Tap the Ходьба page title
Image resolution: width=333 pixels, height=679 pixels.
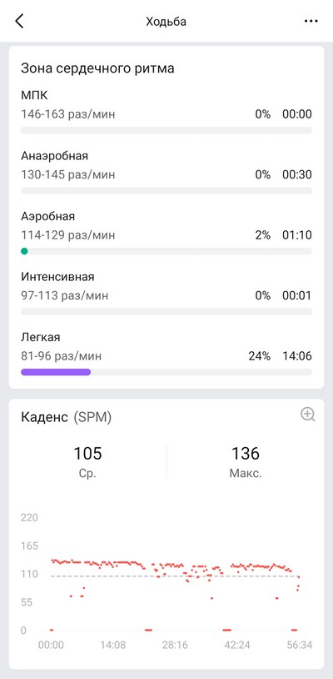166,21
